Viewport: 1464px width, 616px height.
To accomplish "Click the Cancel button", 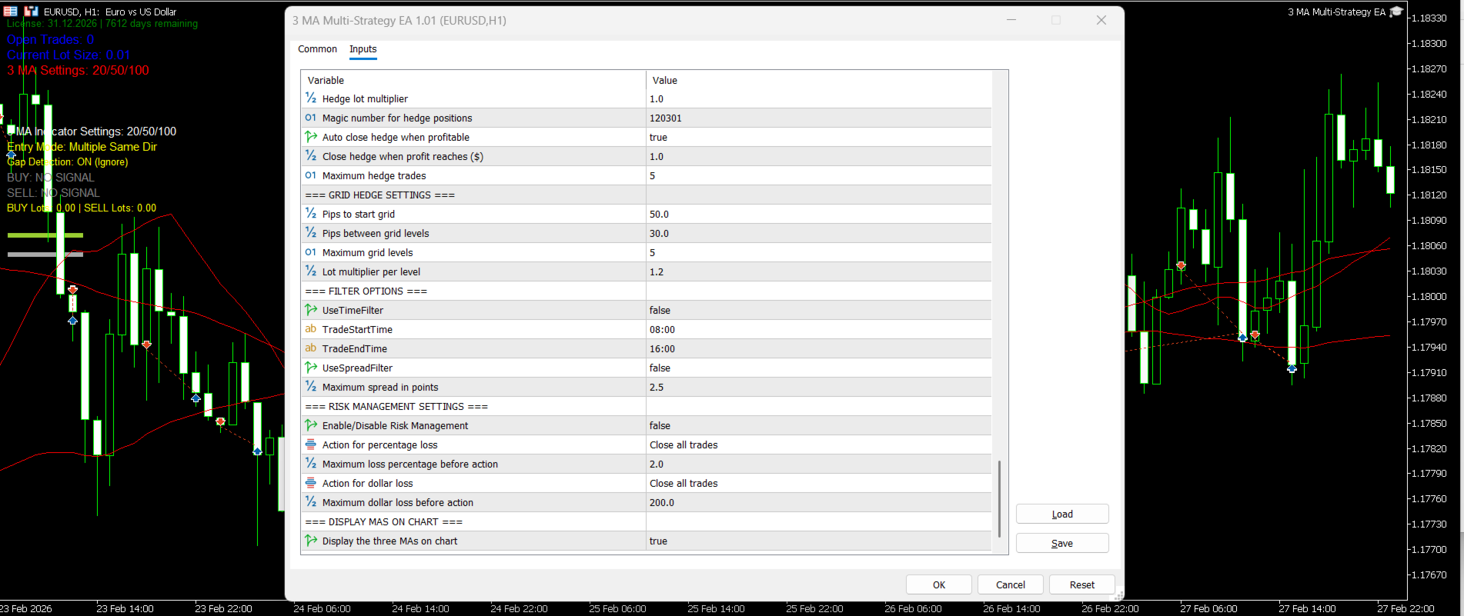I will click(1010, 584).
